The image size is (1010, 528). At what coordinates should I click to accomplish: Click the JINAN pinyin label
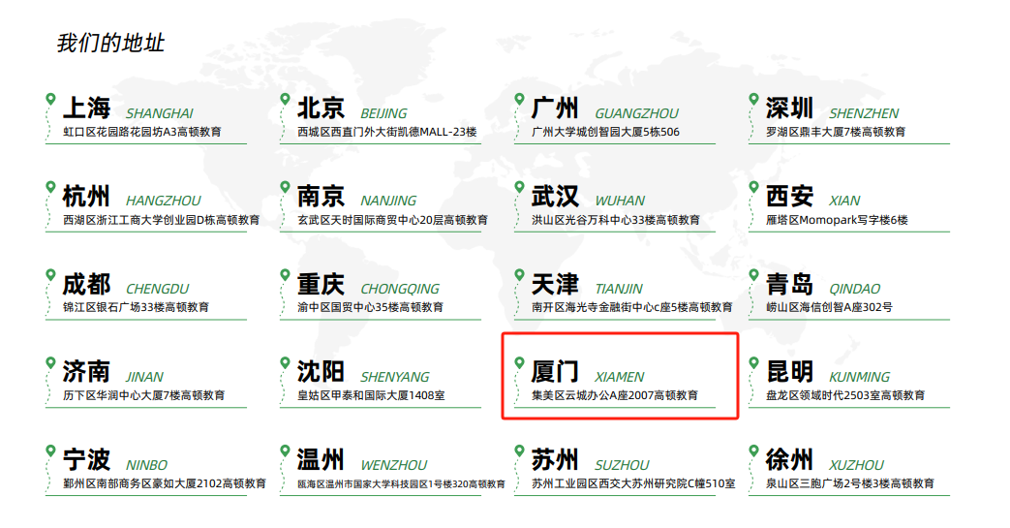pyautogui.click(x=144, y=377)
